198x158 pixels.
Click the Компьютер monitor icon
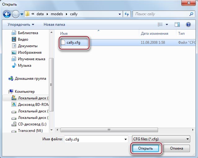coord(11,91)
